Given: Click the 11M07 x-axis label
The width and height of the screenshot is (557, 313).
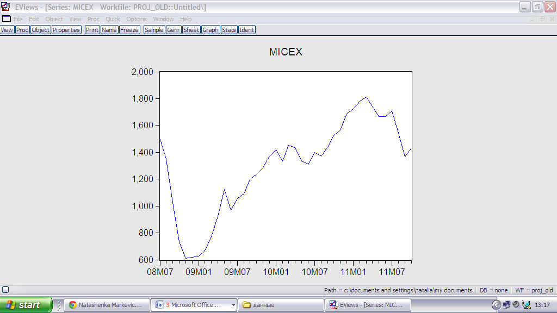Looking at the screenshot, I should click(392, 272).
